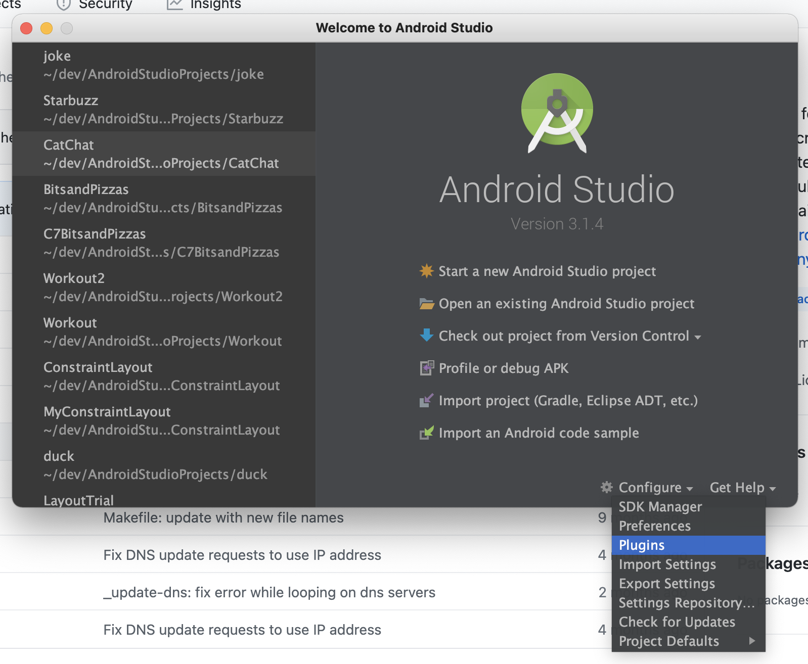Open recent project Workout2
This screenshot has width=808, height=664.
164,287
